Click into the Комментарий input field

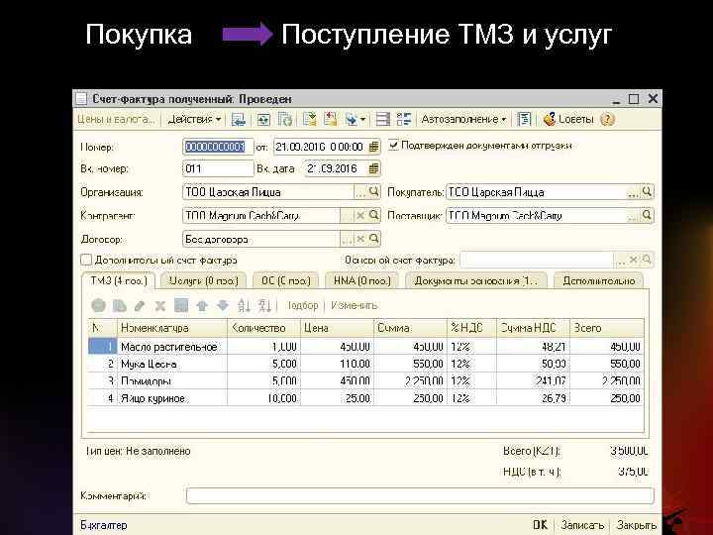coord(420,495)
